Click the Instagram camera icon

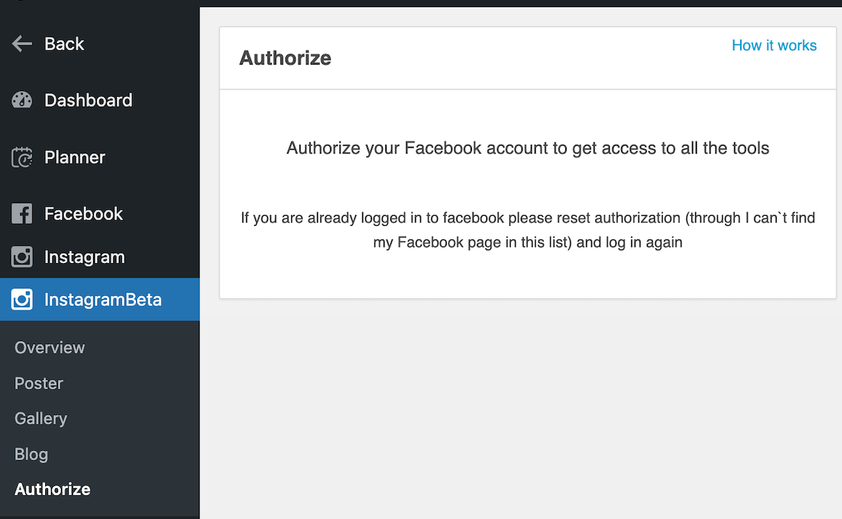pos(22,257)
